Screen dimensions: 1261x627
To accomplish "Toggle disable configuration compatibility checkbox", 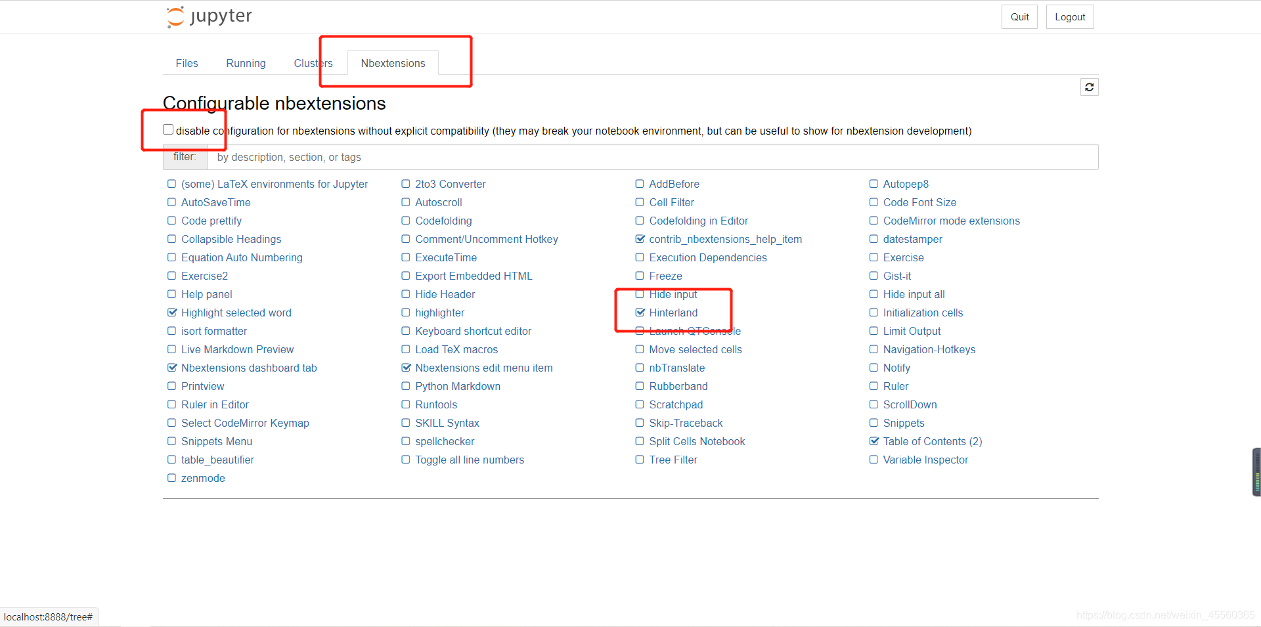I will pos(168,129).
